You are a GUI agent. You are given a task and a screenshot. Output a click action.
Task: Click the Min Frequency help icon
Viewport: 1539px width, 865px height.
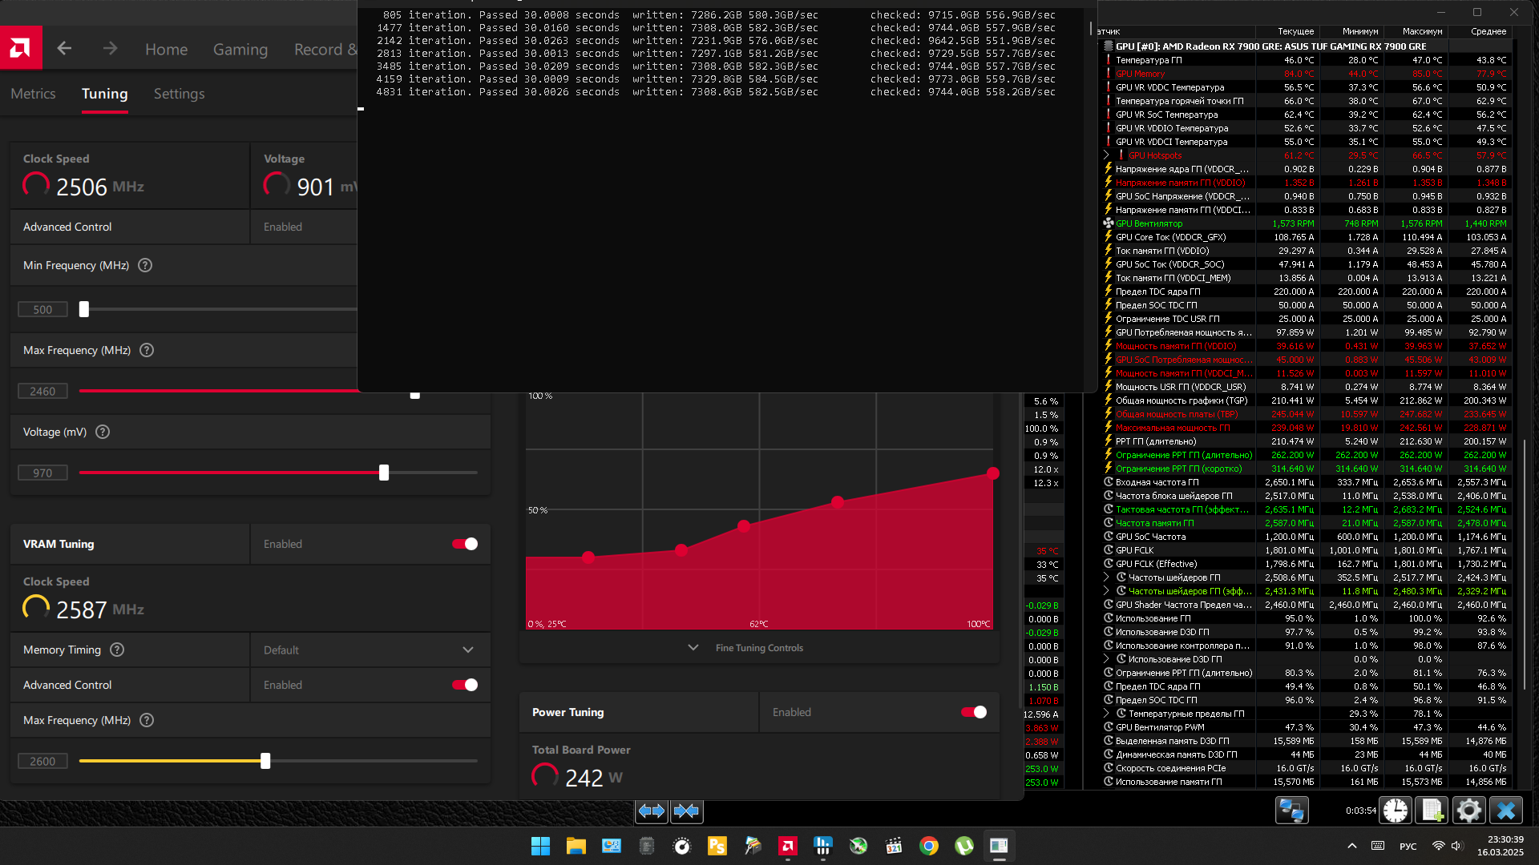(x=145, y=265)
